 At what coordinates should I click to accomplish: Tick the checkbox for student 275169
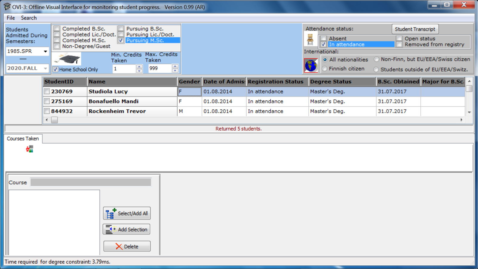[47, 101]
